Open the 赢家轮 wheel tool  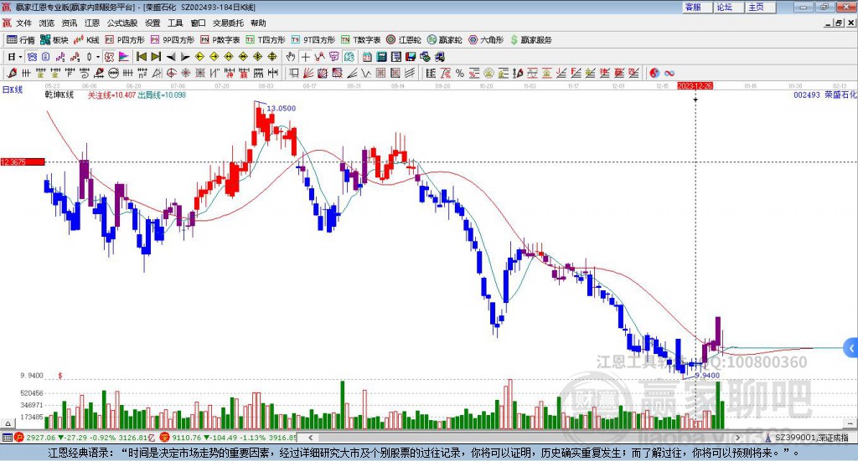[x=445, y=40]
